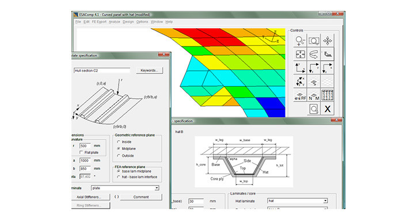
Task: Show N M force resultants icon
Action: point(314,95)
